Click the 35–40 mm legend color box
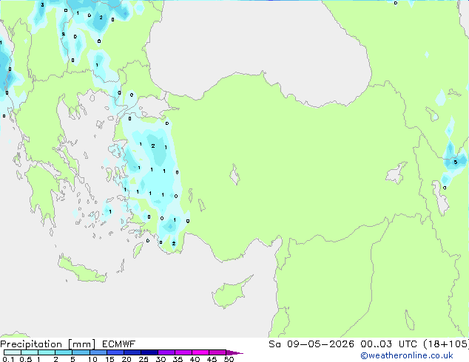The width and height of the screenshot is (469, 362). coord(183,352)
